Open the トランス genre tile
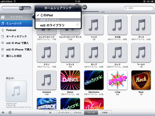The width and height of the screenshot is (155, 116). point(70,53)
